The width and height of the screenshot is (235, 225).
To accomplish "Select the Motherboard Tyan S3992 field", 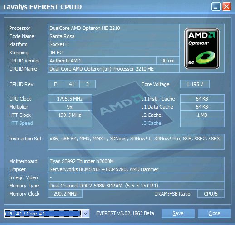I will point(136,161).
